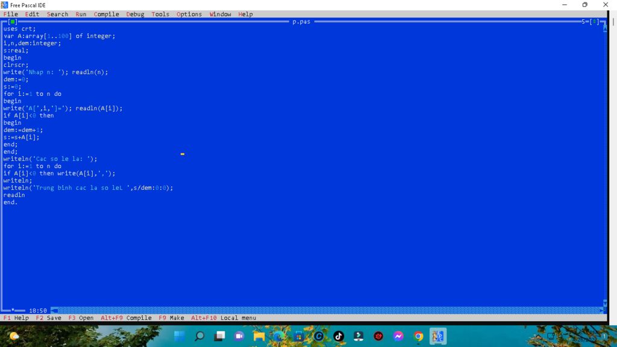Close the p.pas editor window using the green box
The height and width of the screenshot is (347, 617).
[x=13, y=22]
